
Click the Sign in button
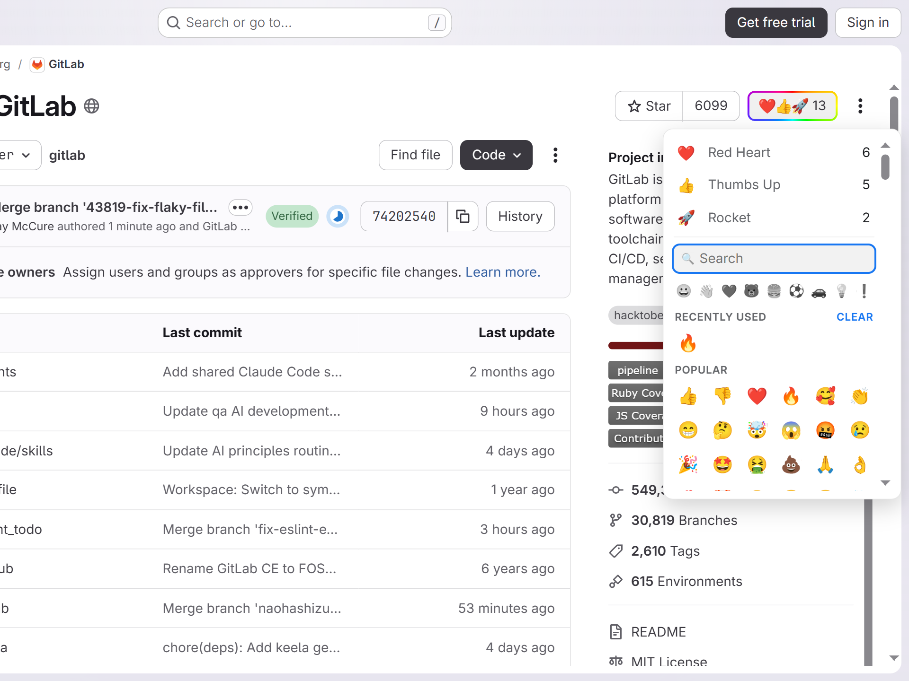pyautogui.click(x=867, y=22)
